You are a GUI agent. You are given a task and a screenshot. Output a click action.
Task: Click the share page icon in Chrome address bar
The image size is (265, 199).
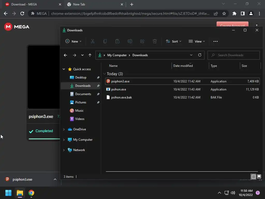pyautogui.click(x=216, y=13)
